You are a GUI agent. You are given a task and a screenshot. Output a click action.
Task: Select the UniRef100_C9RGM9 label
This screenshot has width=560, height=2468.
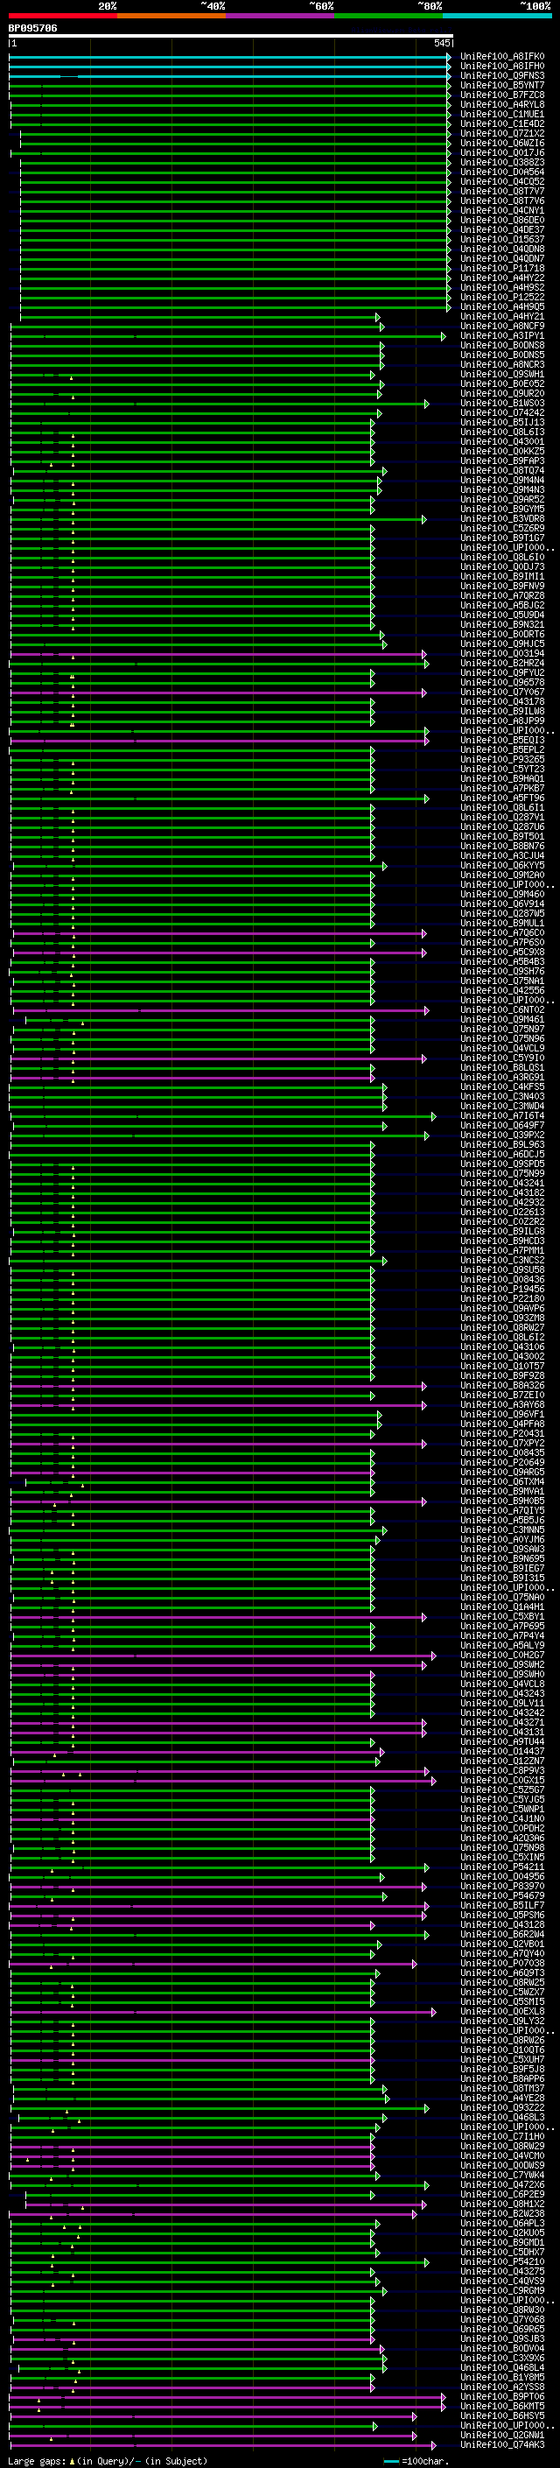[x=501, y=2291]
